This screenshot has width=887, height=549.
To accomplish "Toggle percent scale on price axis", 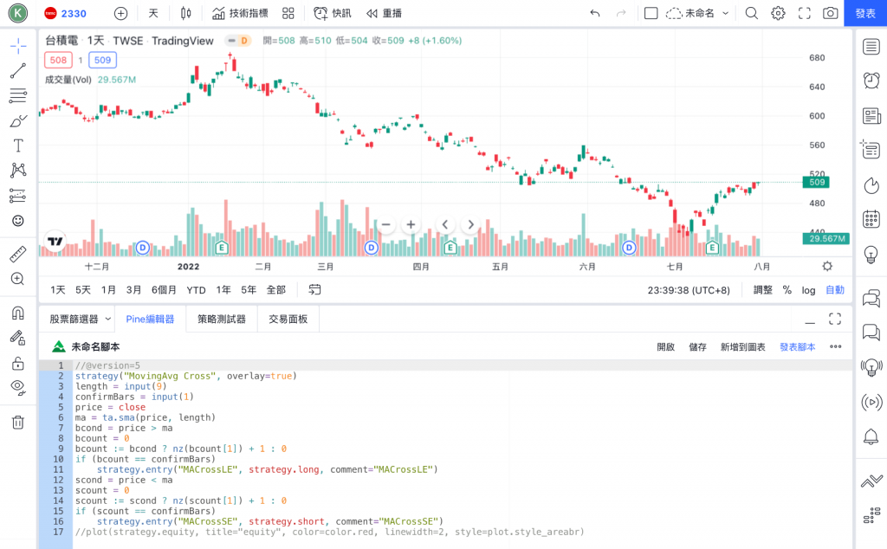I will (x=787, y=290).
